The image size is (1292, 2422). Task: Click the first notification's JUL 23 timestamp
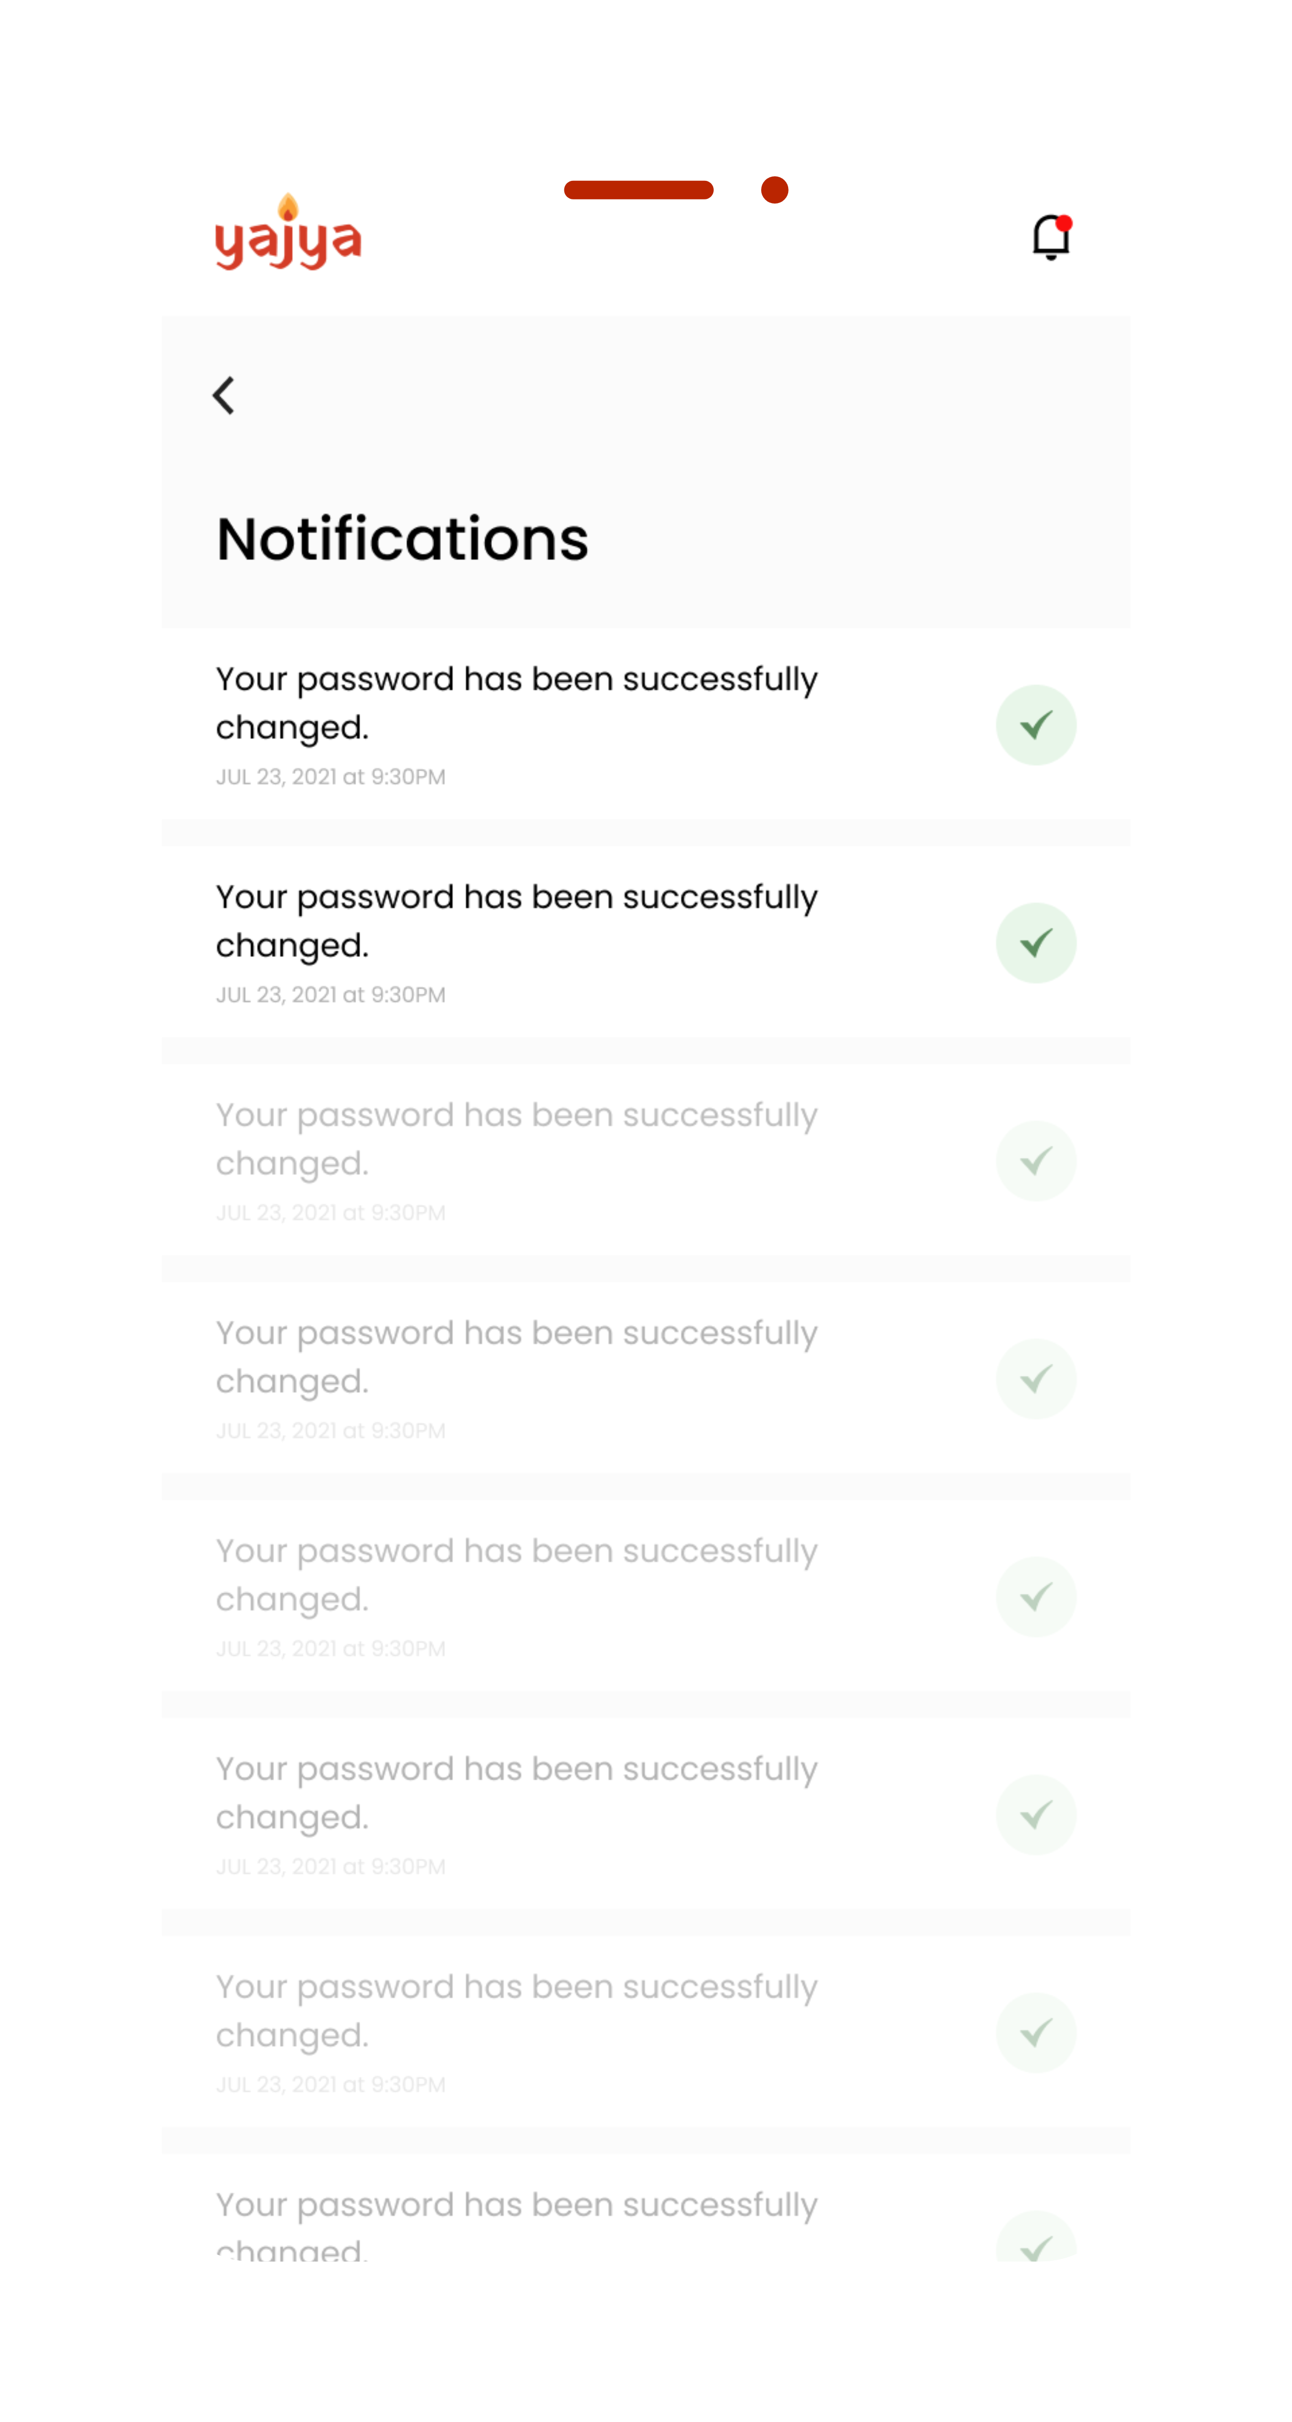click(331, 778)
